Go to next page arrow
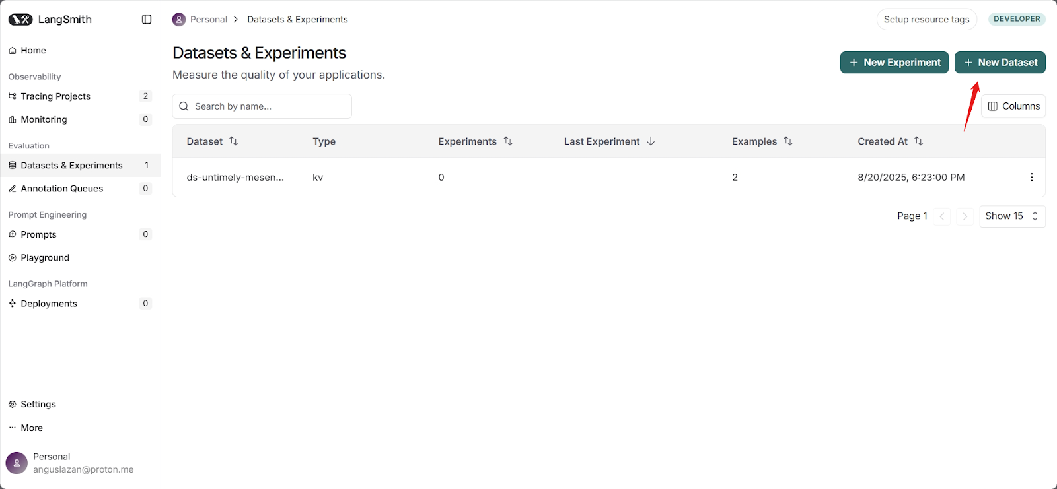 [965, 216]
